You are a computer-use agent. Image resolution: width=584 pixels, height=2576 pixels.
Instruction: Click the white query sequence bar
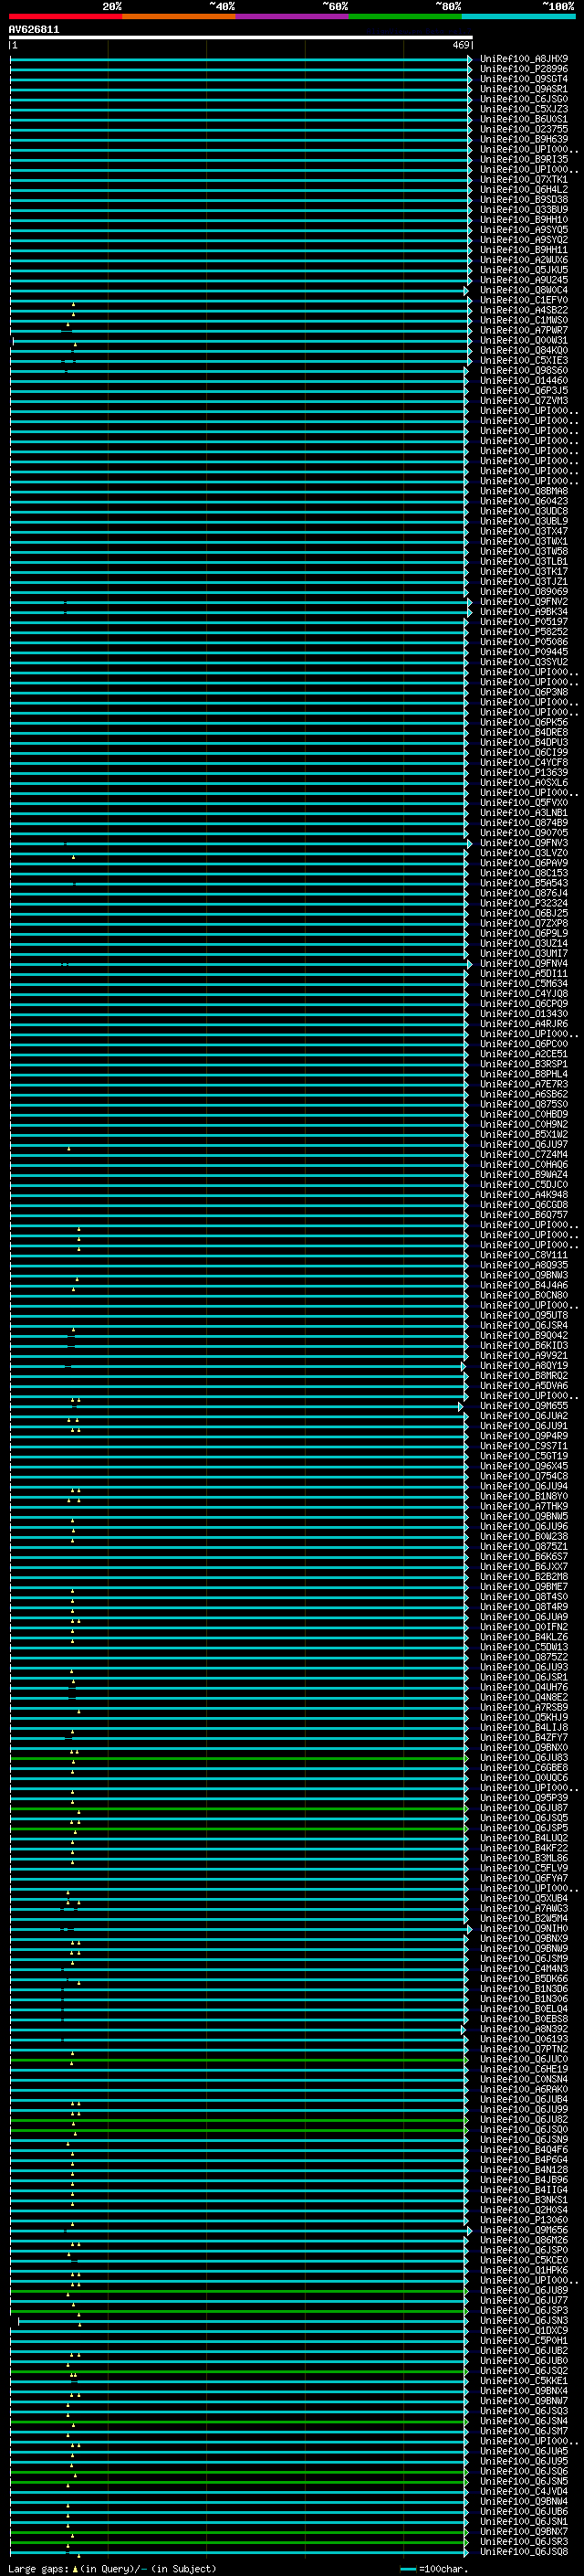(x=241, y=38)
